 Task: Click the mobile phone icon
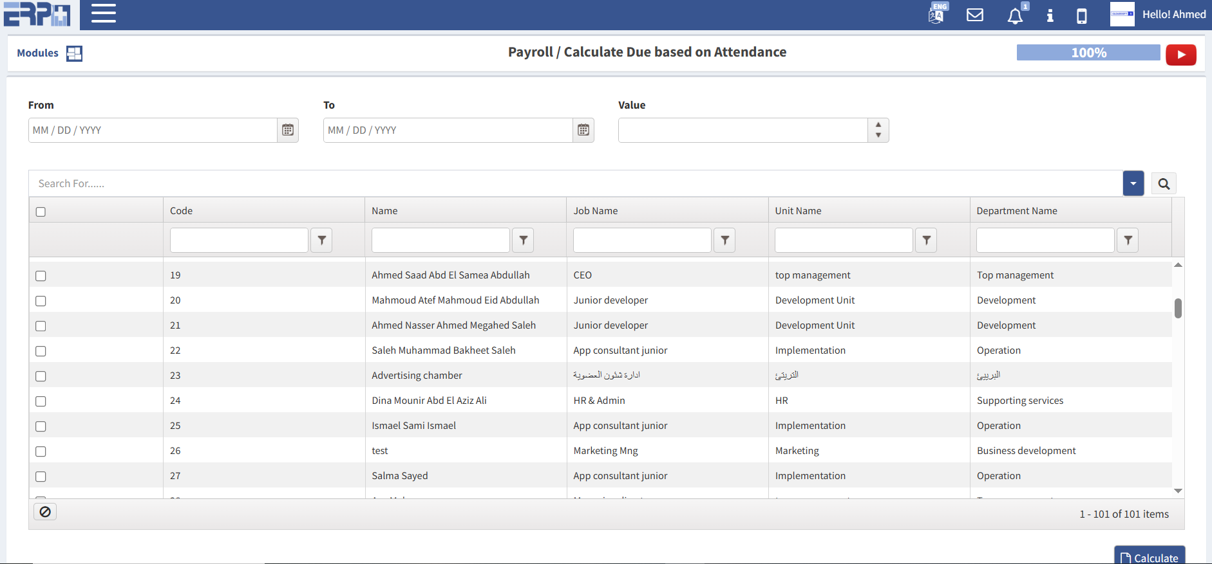1082,15
